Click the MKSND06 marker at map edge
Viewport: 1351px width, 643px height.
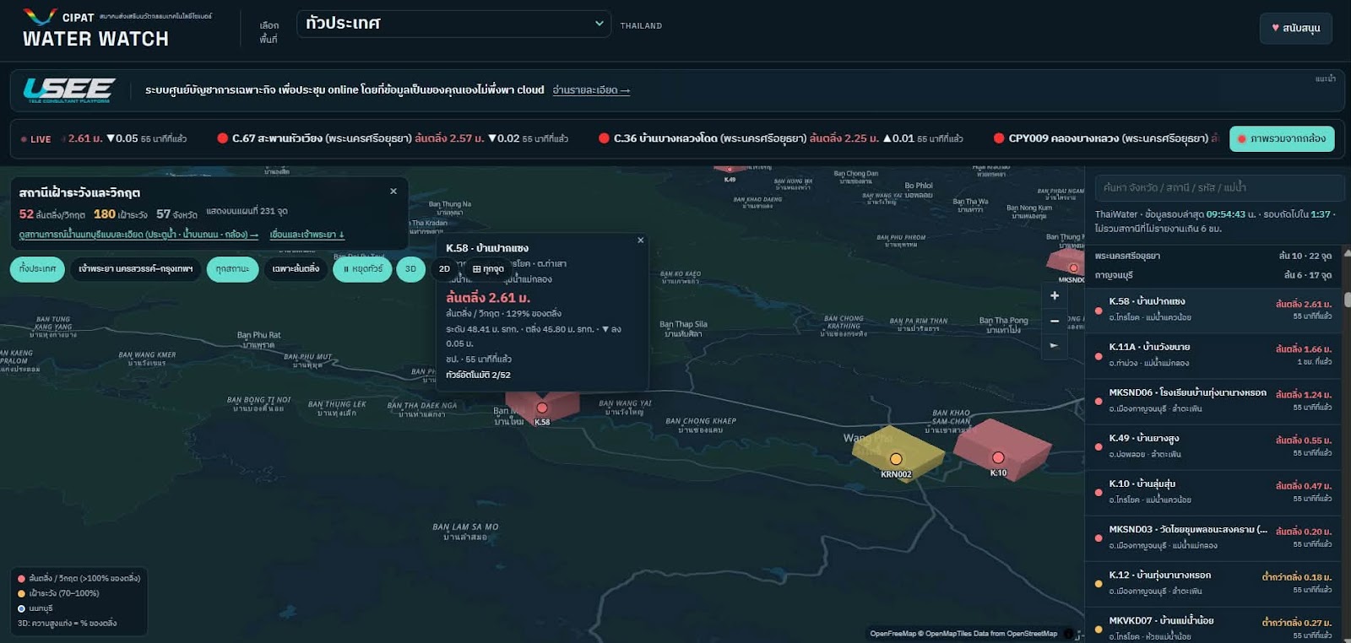pyautogui.click(x=1073, y=268)
